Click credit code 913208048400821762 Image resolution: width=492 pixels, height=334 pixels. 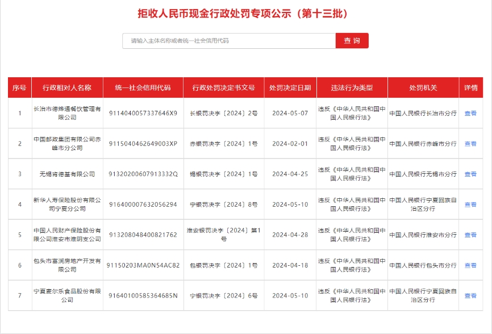coord(143,235)
